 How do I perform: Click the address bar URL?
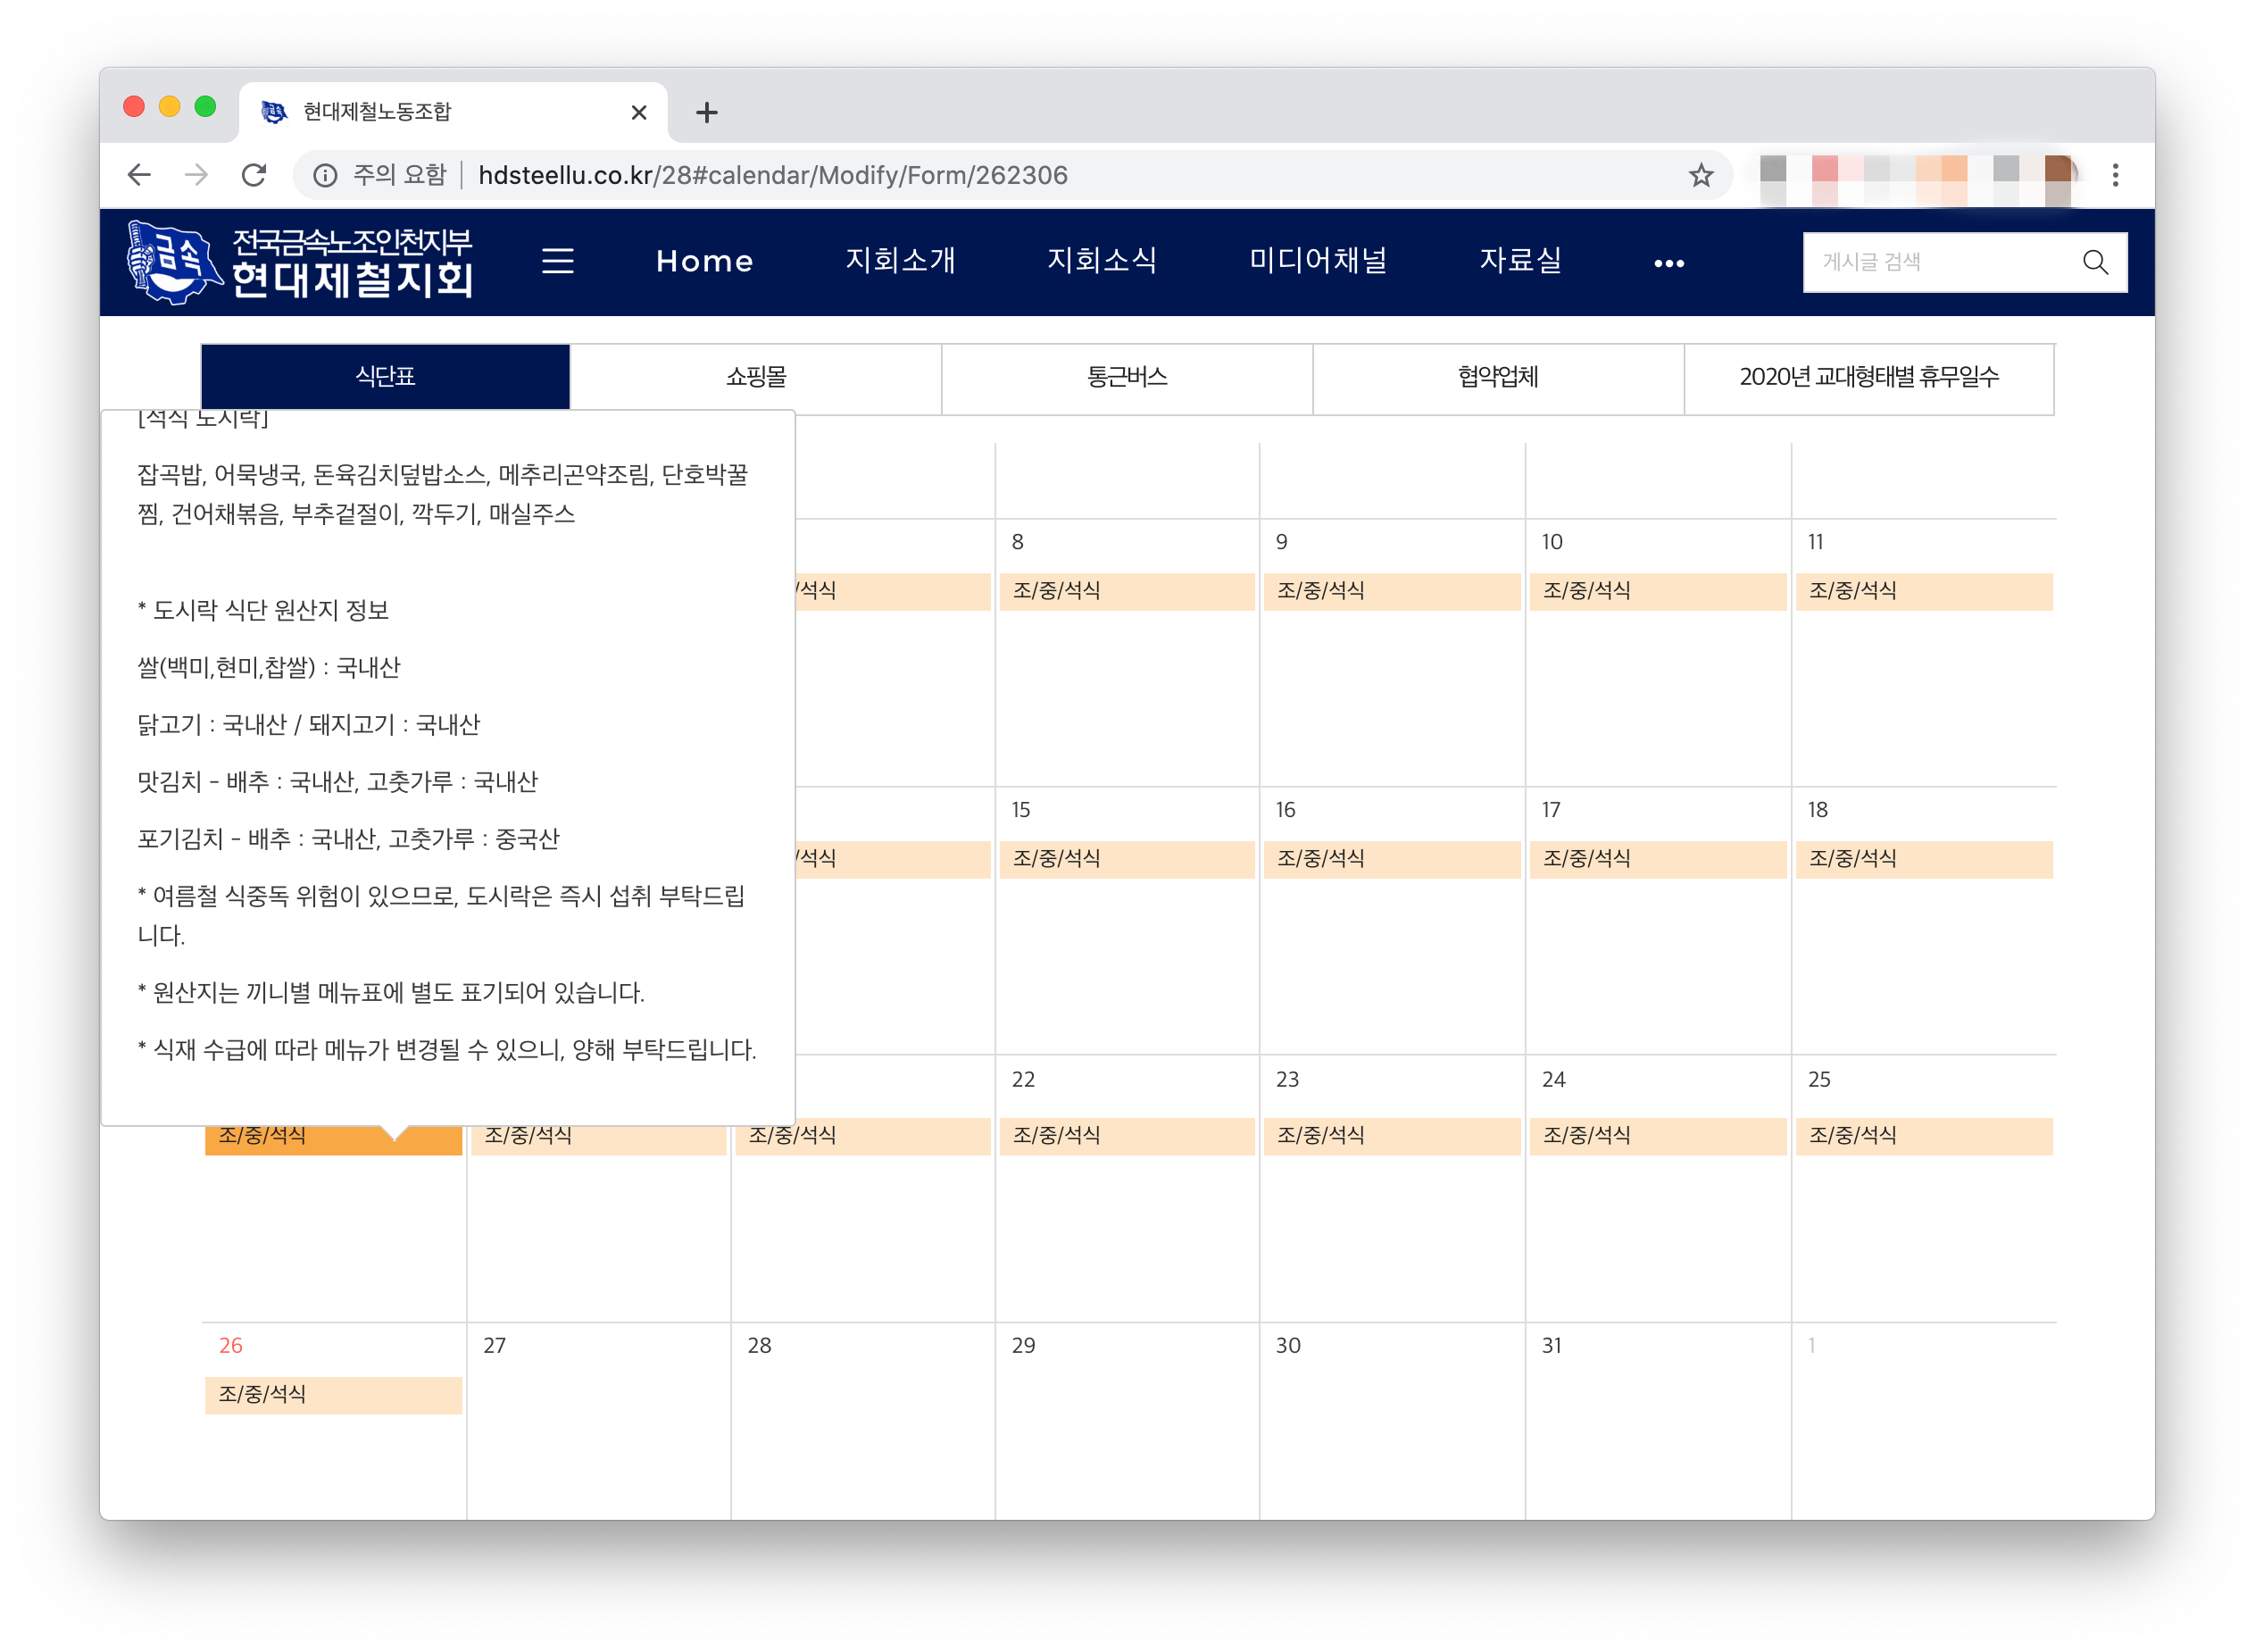pyautogui.click(x=771, y=176)
